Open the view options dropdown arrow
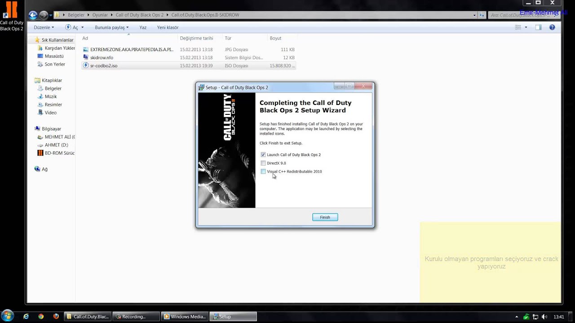Screen dimensions: 575x323 coord(526,27)
